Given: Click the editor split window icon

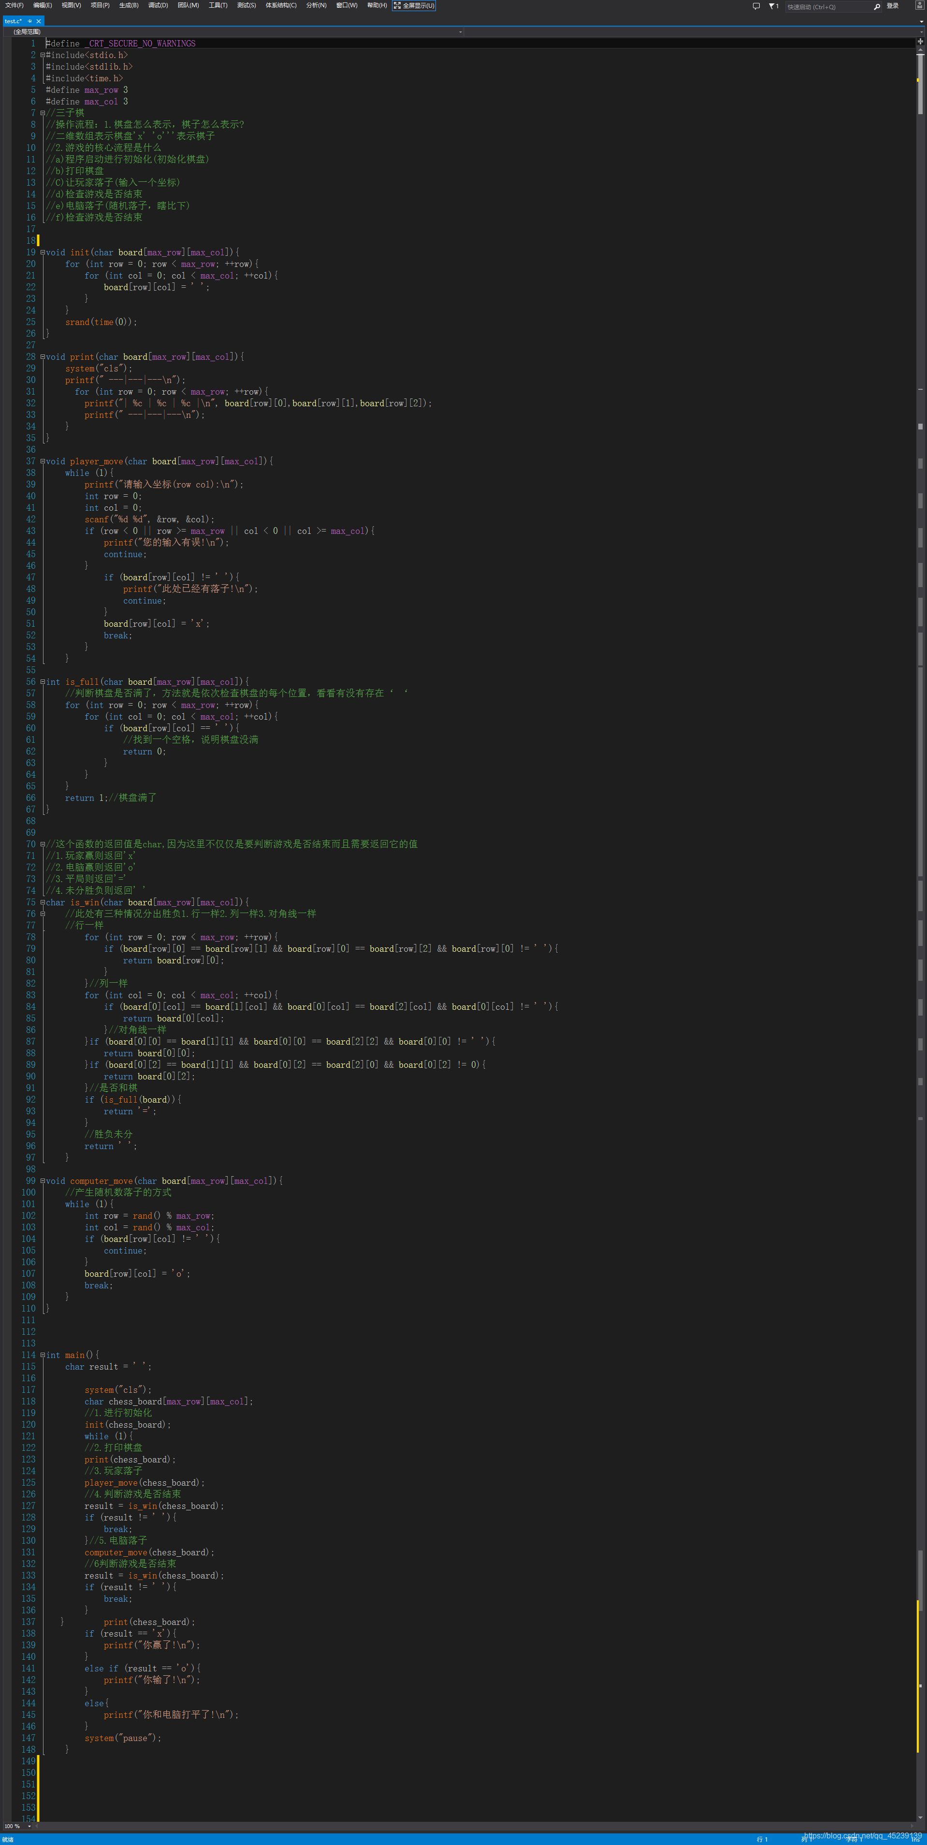Looking at the screenshot, I should click(921, 42).
